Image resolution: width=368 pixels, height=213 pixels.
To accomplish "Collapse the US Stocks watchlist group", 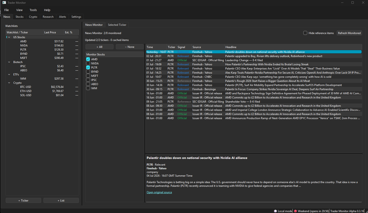I will click(9, 37).
